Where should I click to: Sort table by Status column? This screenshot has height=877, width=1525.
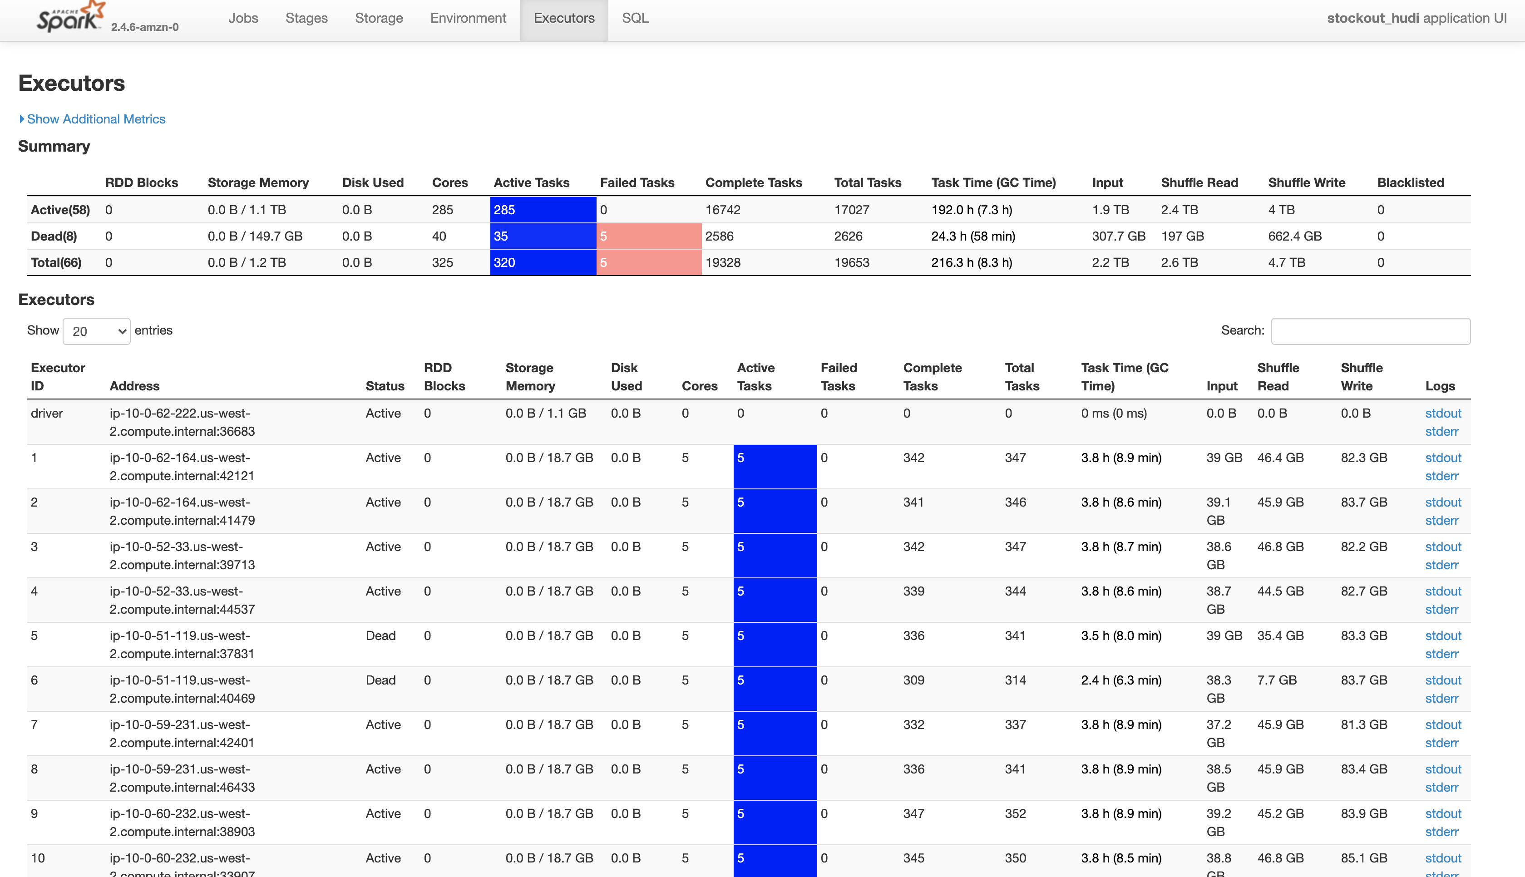coord(384,386)
